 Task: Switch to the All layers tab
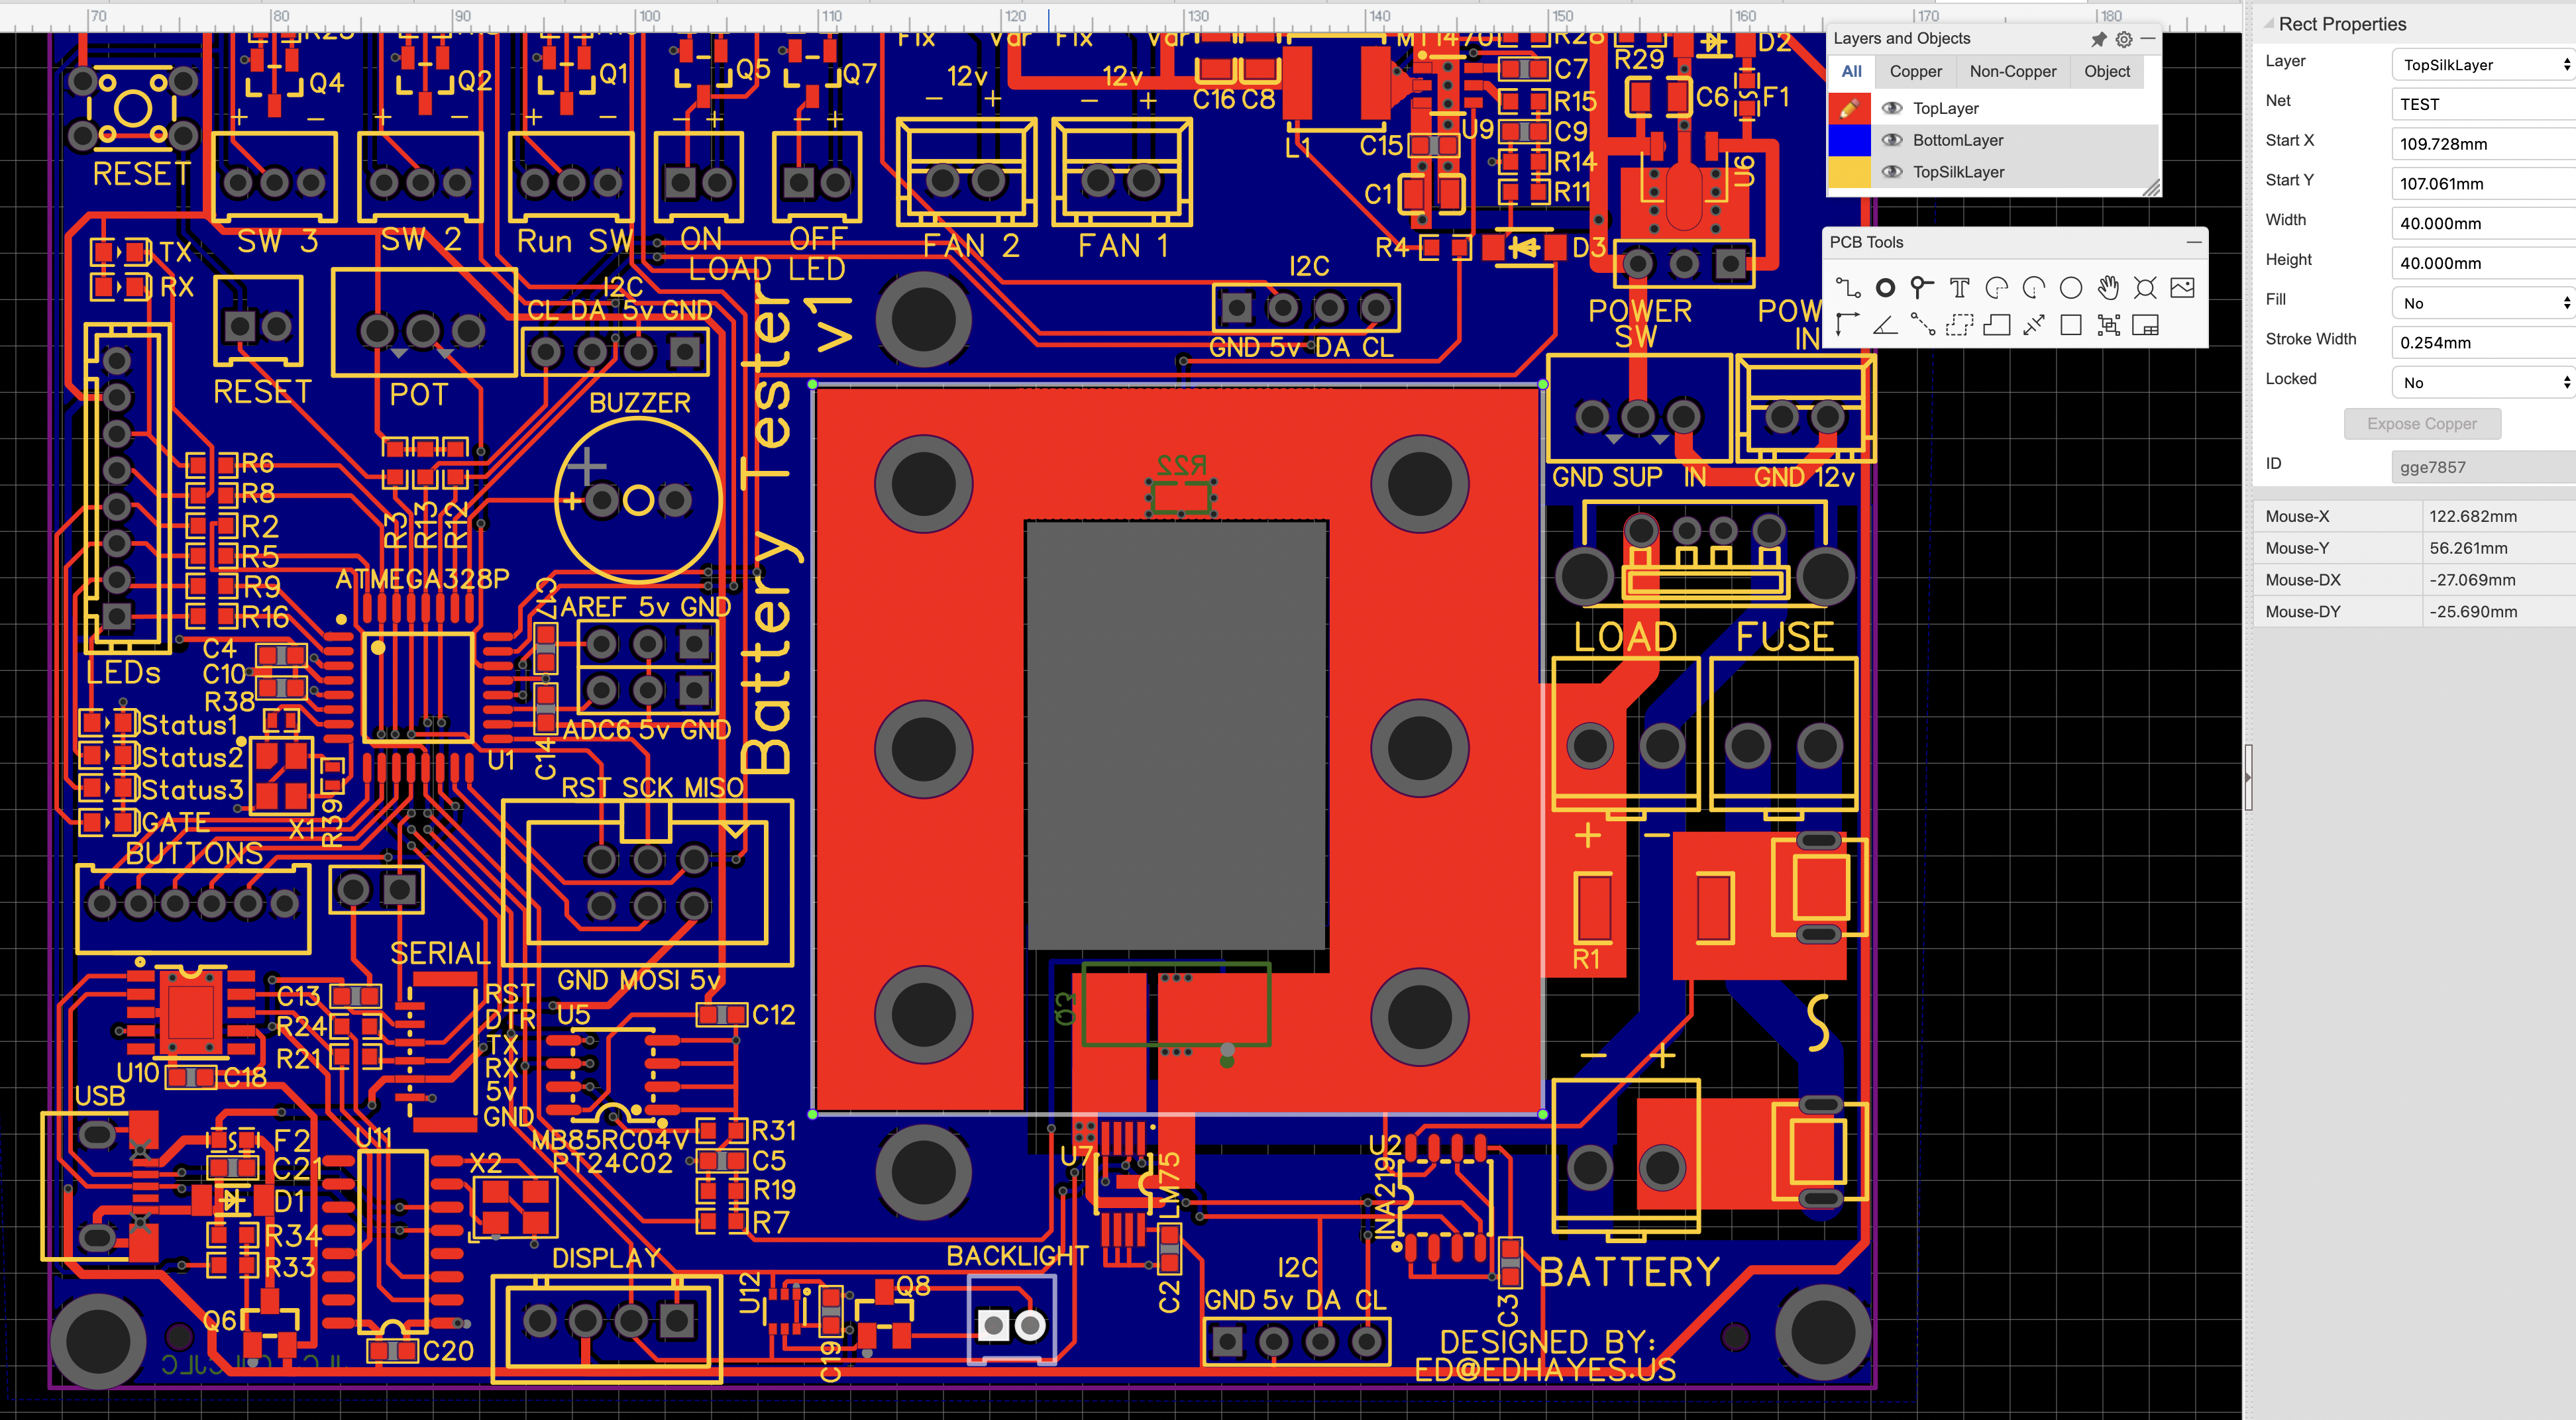(x=1852, y=71)
